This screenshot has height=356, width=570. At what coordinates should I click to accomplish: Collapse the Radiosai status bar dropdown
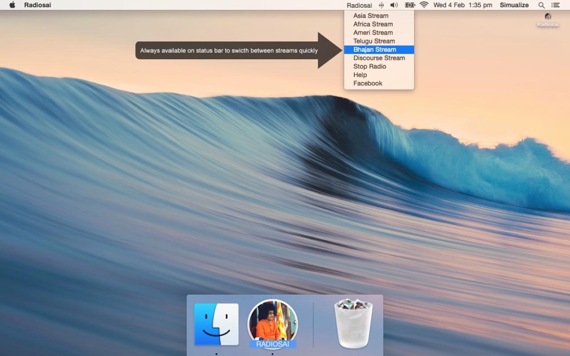pyautogui.click(x=359, y=5)
